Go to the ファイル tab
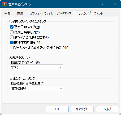 click(x=49, y=14)
